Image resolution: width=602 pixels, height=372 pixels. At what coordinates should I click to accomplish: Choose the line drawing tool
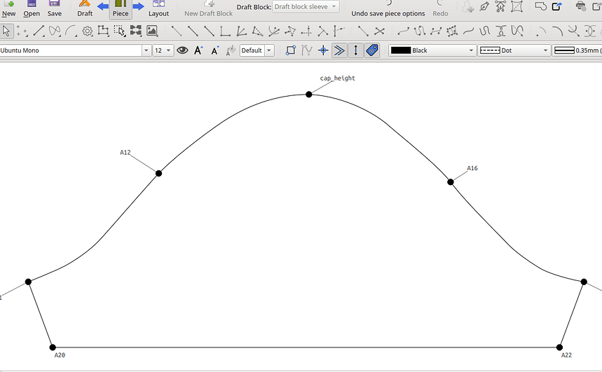click(x=39, y=31)
